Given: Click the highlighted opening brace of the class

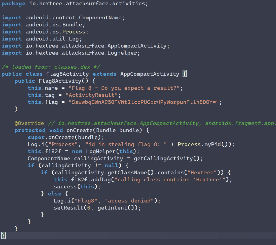Looking at the screenshot, I should click(184, 74).
